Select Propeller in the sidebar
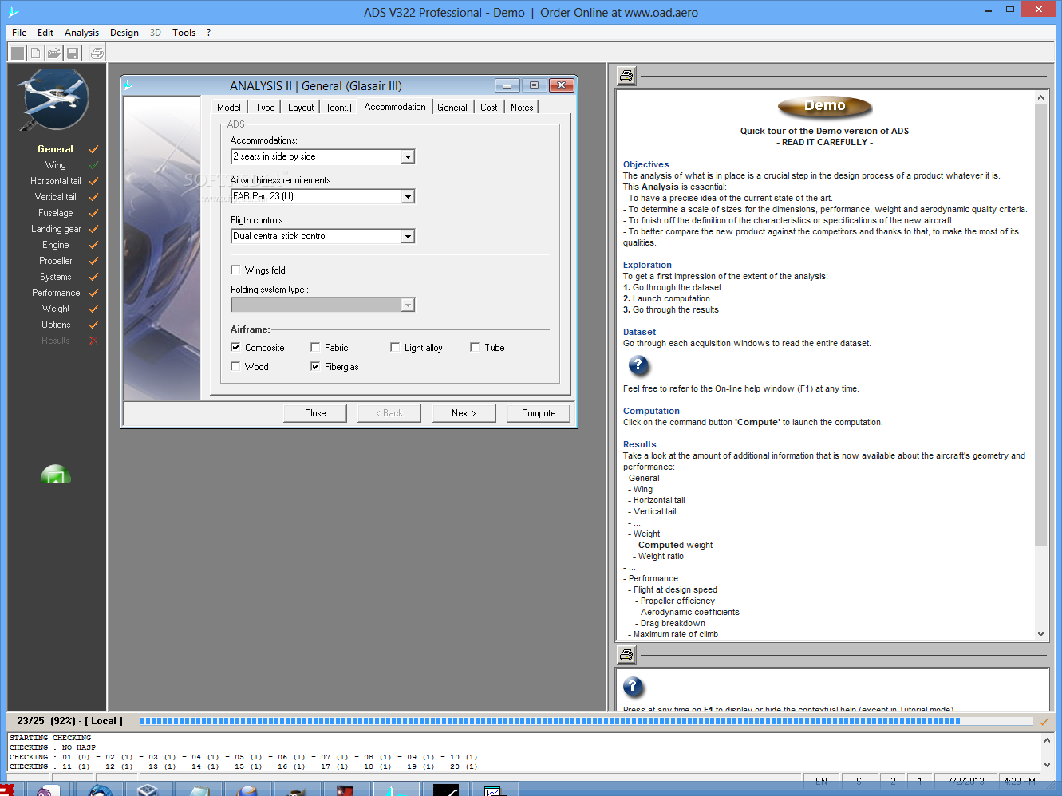Screen dimensions: 1062x796 56,261
